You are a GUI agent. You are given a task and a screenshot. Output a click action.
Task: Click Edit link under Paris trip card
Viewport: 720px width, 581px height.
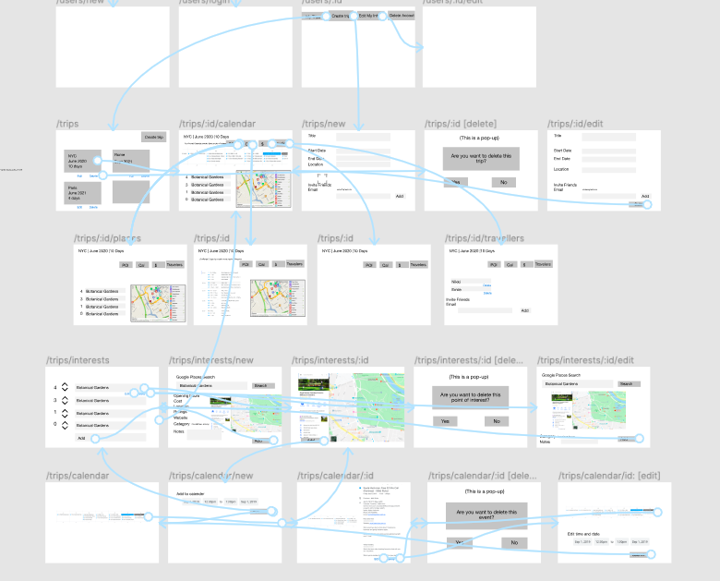click(79, 207)
